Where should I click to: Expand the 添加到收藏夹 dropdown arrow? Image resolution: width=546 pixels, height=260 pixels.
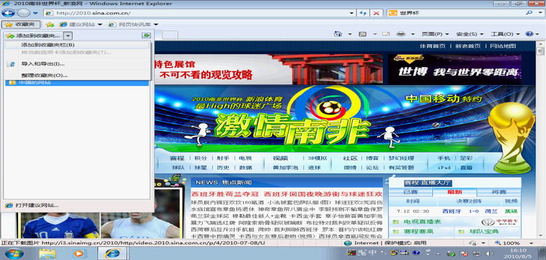pos(68,35)
